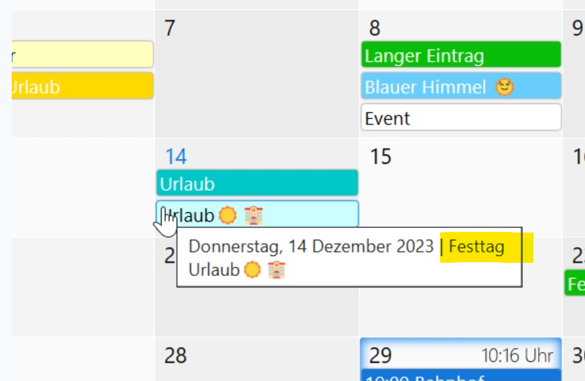Click the date text Donnerstag, 14 Dezember 2023

(311, 247)
